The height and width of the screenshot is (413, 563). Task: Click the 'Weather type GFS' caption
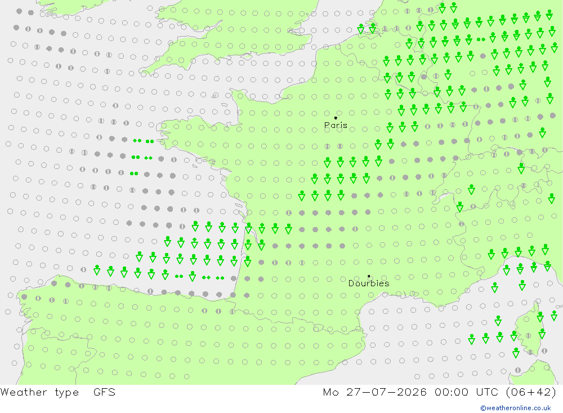click(x=58, y=392)
